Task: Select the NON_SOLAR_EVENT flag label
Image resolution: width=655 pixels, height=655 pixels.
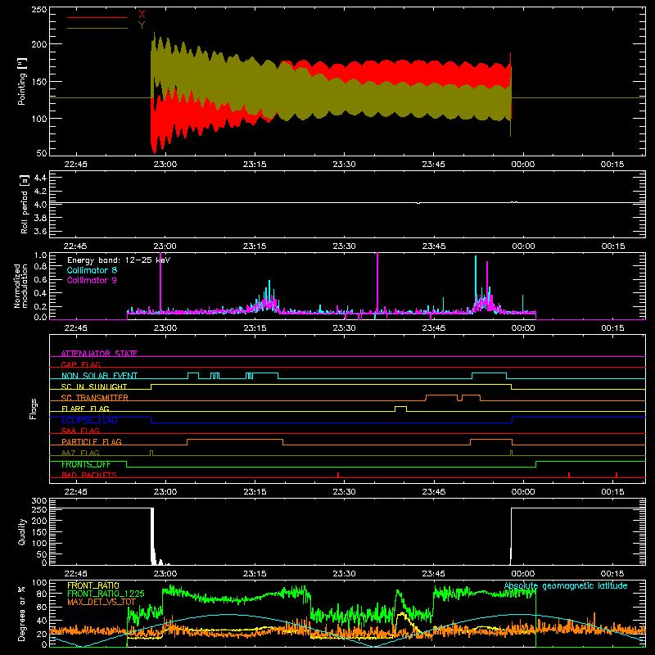Action: 99,376
